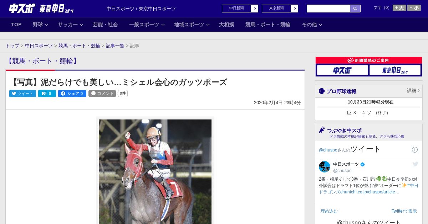Click the 中日スポーツ breadcrumb link

coord(39,46)
